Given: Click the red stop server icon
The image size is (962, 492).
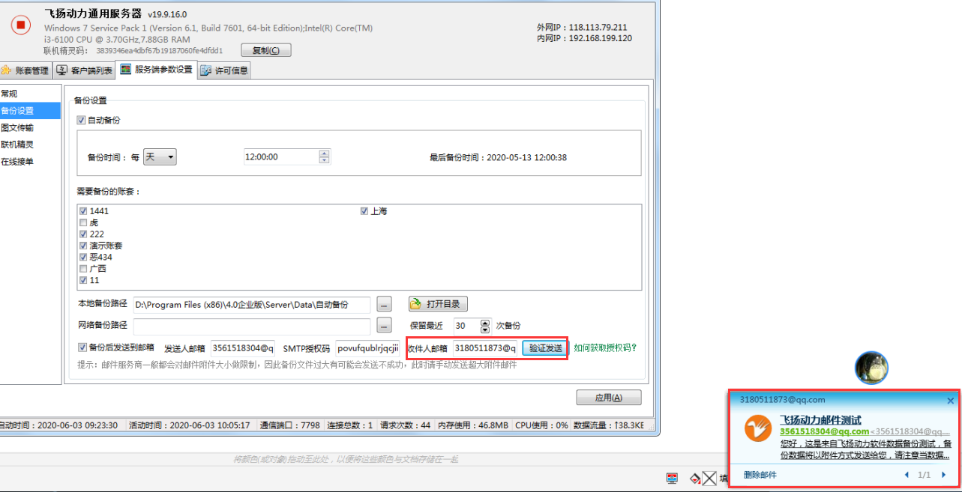Looking at the screenshot, I should pos(21,25).
